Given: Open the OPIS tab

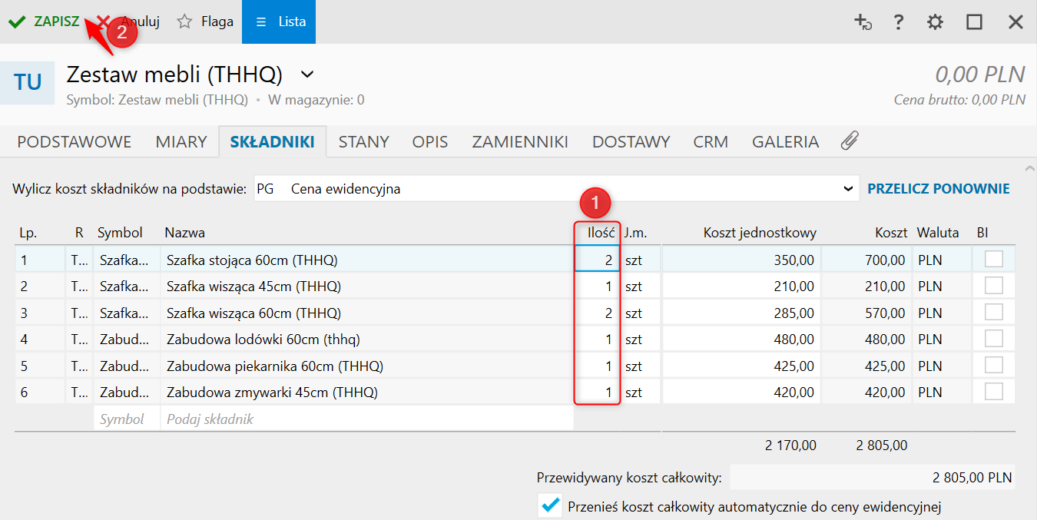Looking at the screenshot, I should pyautogui.click(x=430, y=142).
